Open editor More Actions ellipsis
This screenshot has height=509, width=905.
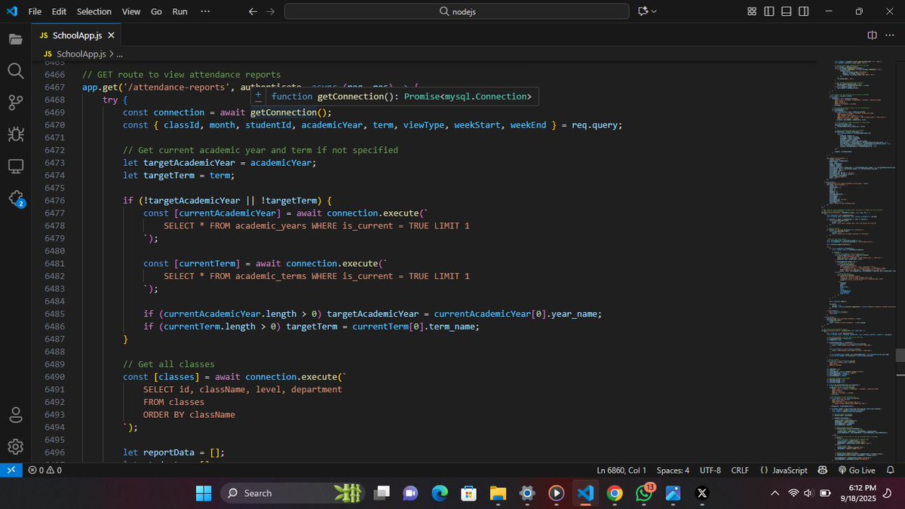[890, 35]
